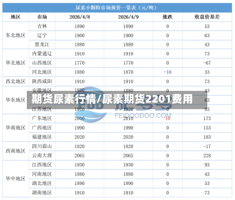The image size is (235, 200).
Task: Click the 83 basis value for 江苏地区
Action: pos(207,109)
